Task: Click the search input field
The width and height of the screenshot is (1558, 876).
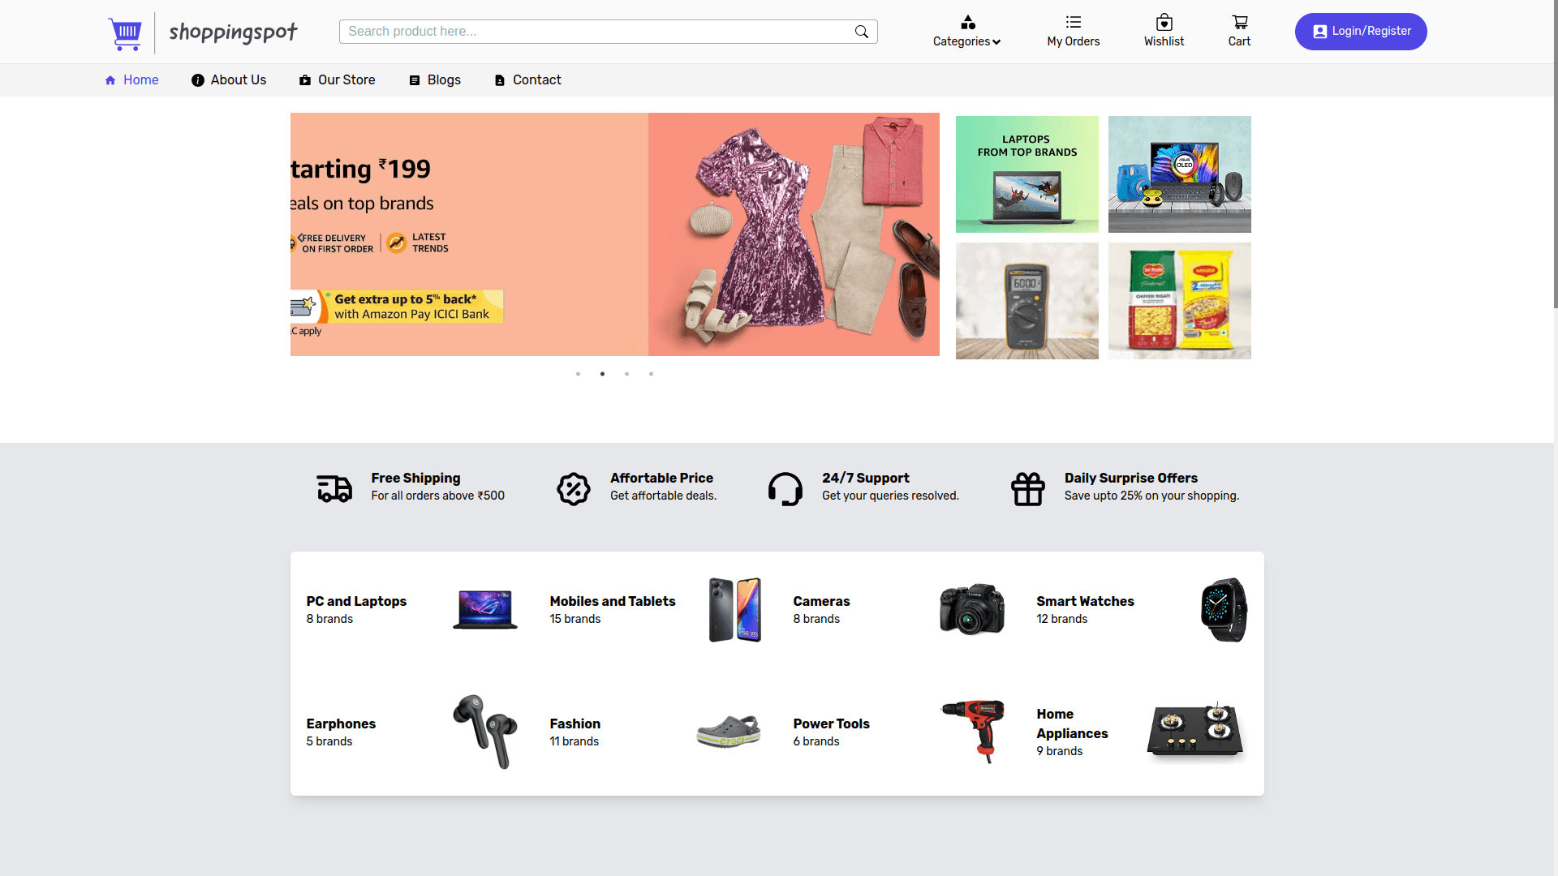Action: coord(607,31)
